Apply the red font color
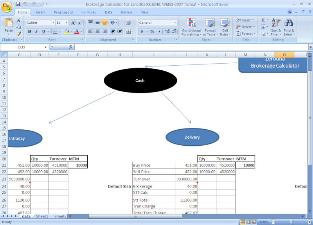Viewport: 313px width, 225px height. pyautogui.click(x=77, y=31)
